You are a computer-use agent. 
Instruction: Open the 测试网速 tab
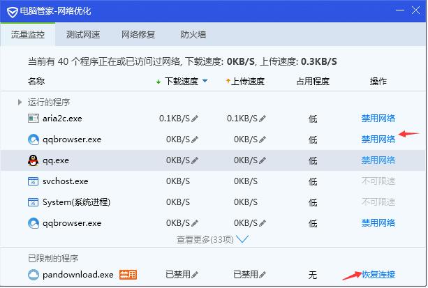(83, 35)
